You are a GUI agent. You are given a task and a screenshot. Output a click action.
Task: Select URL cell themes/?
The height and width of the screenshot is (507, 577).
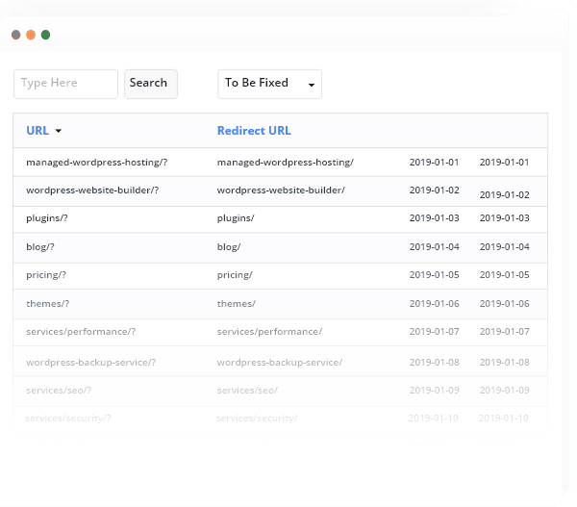point(47,304)
